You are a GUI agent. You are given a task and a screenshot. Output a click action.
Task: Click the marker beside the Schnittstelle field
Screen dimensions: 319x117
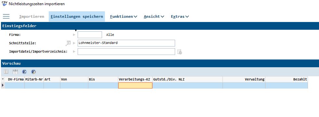[74, 43]
